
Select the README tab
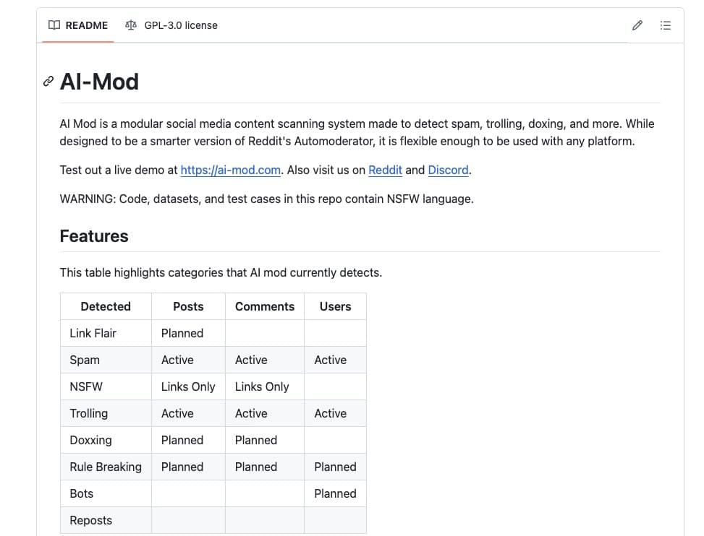click(86, 25)
